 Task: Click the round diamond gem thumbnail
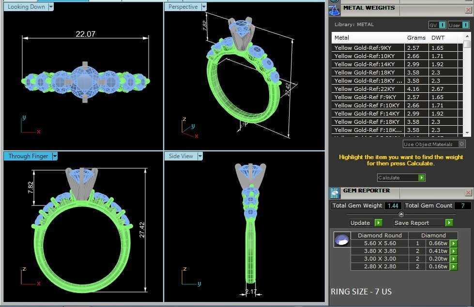342,240
